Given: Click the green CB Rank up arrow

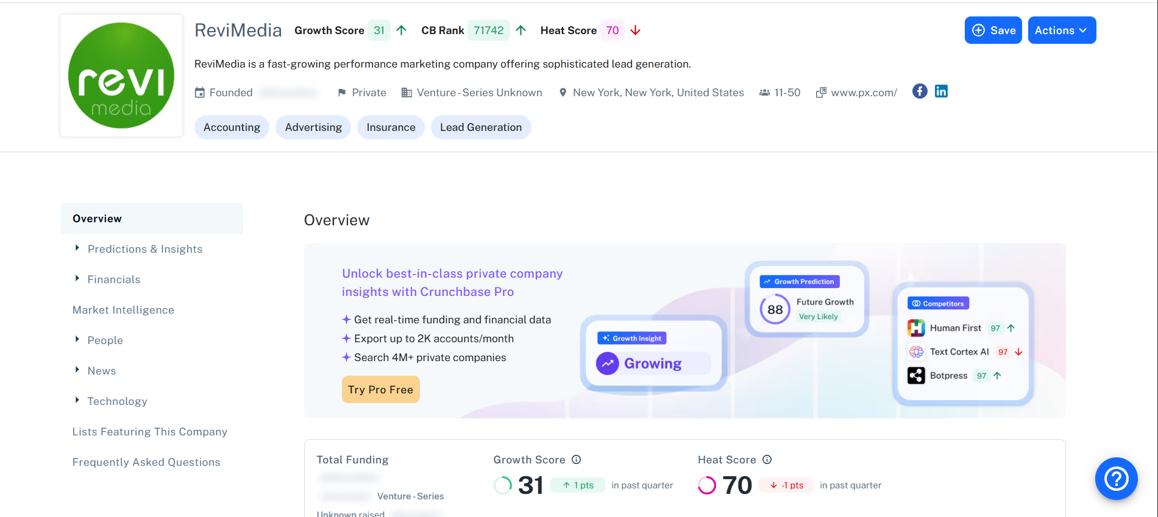Looking at the screenshot, I should (520, 30).
